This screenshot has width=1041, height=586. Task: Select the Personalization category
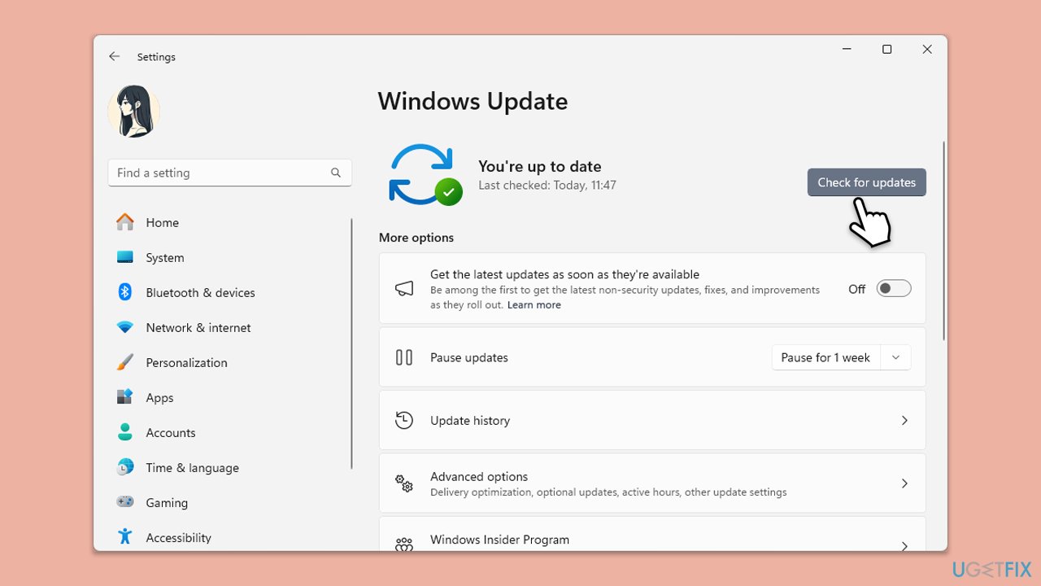click(186, 362)
